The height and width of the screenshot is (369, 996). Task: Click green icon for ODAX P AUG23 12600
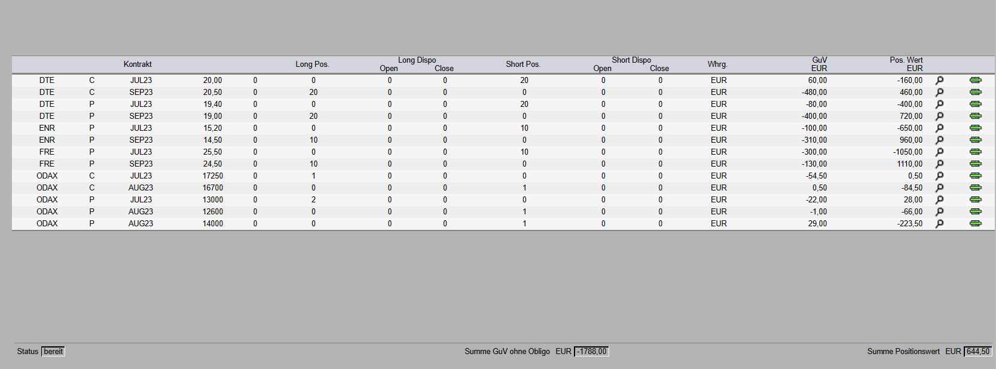pos(975,211)
